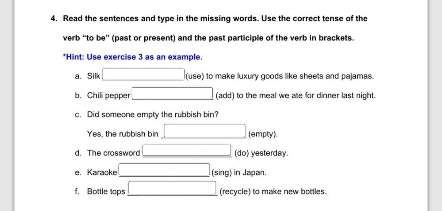Activate the Karaoke sentence input box
Image resolution: width=442 pixels, height=211 pixels.
click(x=164, y=170)
